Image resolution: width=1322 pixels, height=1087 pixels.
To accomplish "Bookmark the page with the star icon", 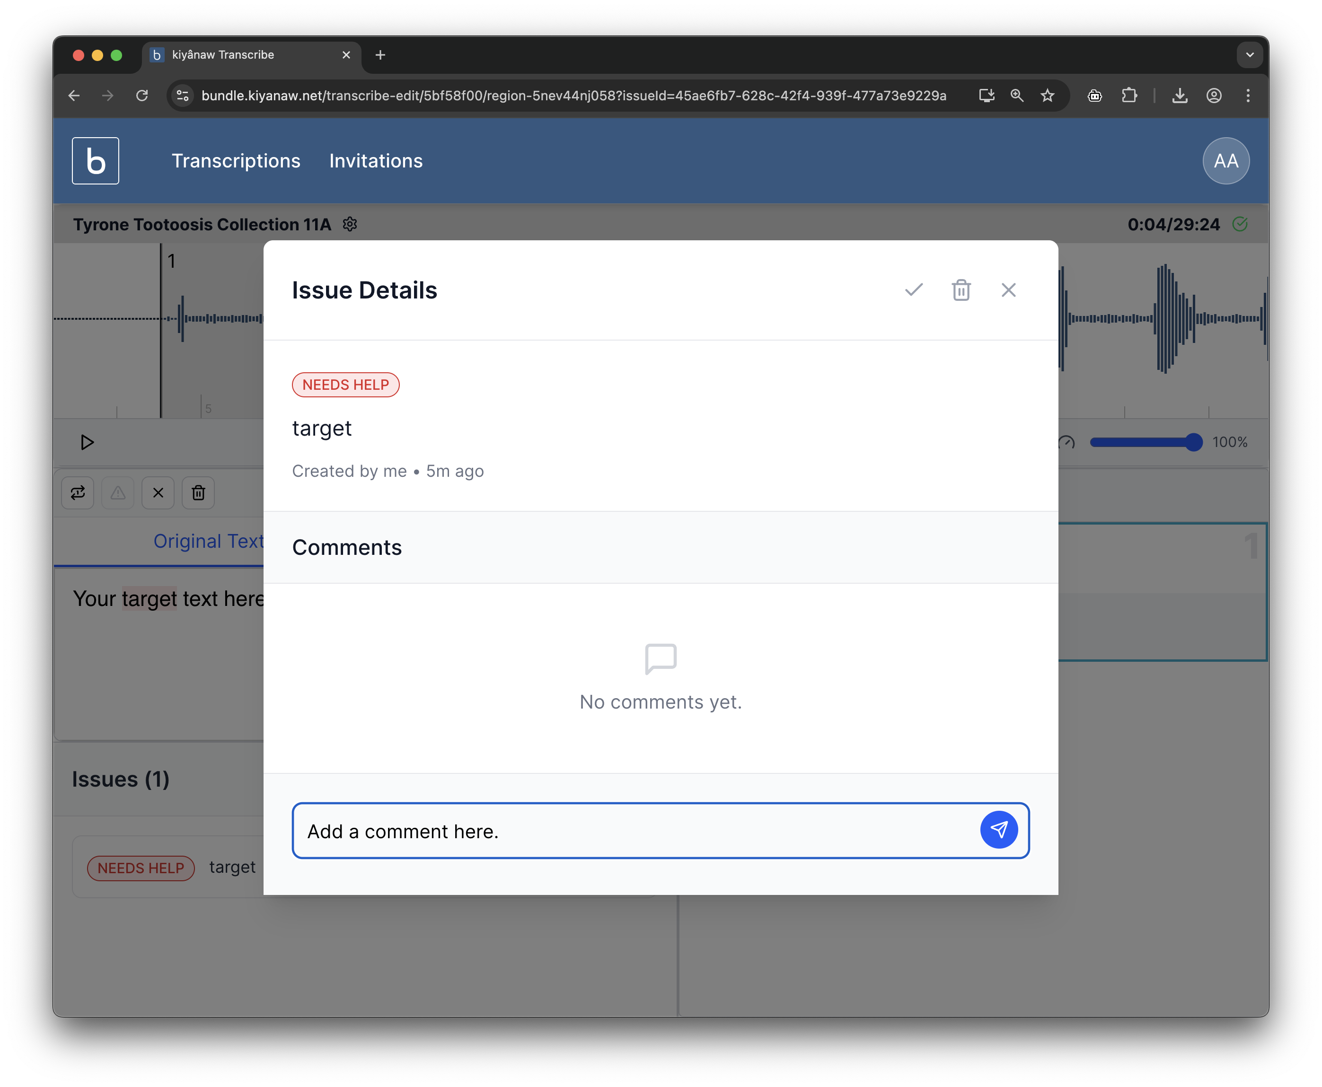I will (x=1047, y=95).
